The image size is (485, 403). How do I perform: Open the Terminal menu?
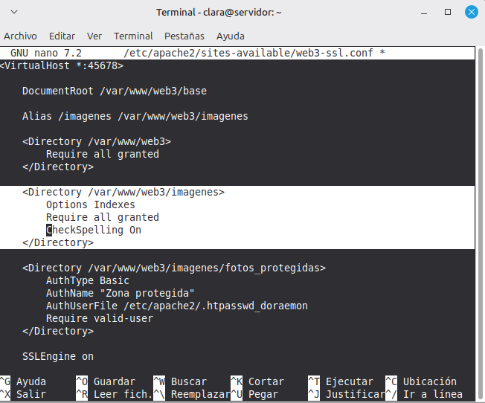pyautogui.click(x=133, y=36)
